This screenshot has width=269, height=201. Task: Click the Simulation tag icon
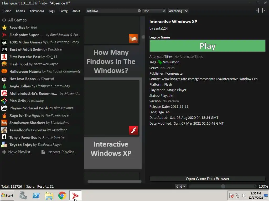160,62
